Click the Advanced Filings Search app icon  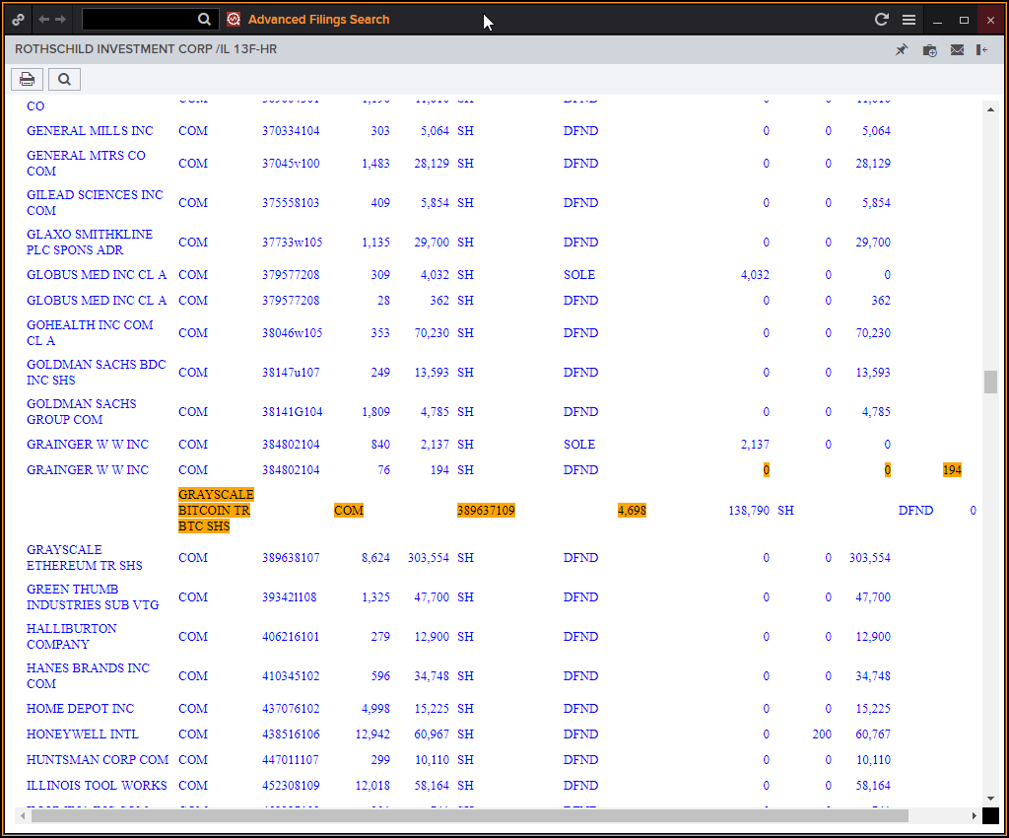(x=234, y=20)
